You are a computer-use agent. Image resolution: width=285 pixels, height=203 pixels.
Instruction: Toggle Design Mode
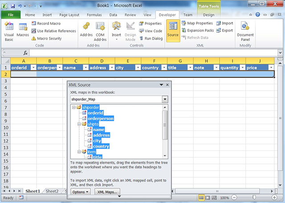point(130,32)
